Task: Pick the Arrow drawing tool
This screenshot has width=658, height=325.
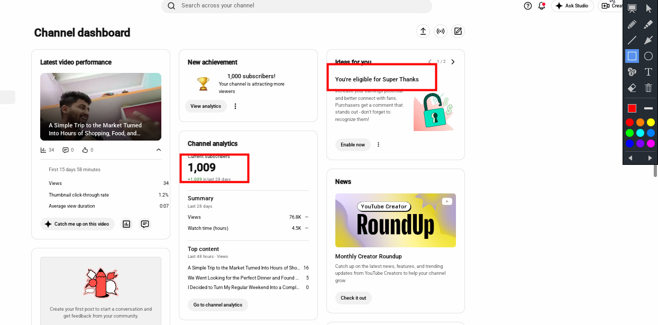Action: [648, 40]
